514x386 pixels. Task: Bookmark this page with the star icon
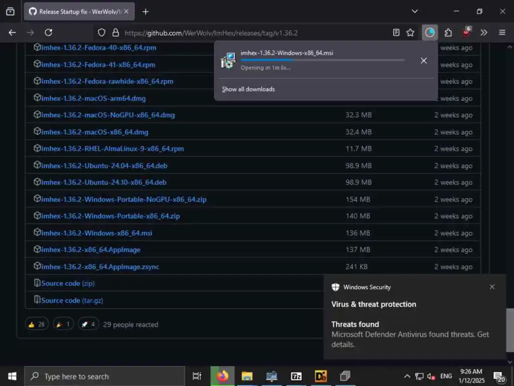pos(410,33)
